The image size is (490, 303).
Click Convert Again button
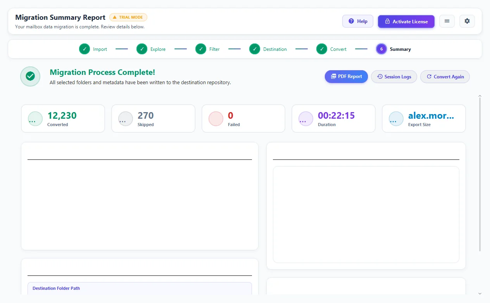[445, 76]
